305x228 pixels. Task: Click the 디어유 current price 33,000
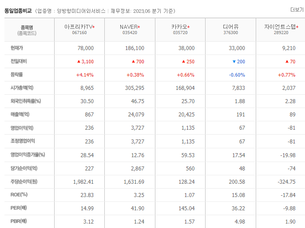(237, 48)
